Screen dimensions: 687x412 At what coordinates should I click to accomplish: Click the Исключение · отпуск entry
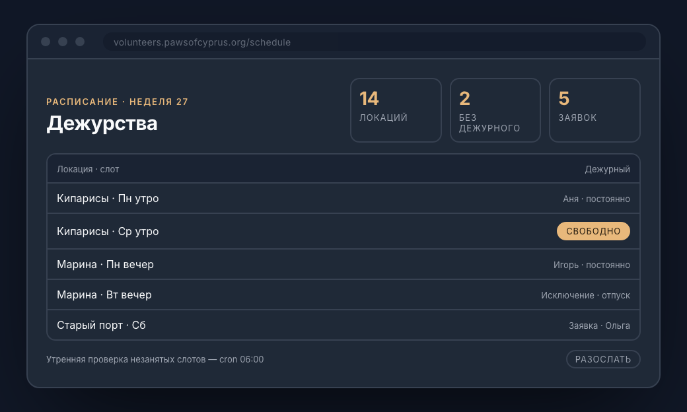(x=585, y=295)
